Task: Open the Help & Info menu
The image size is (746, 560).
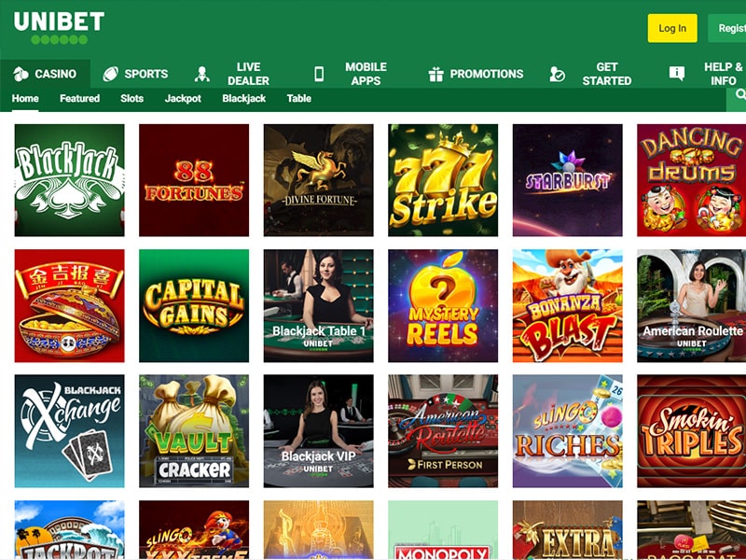Action: pyautogui.click(x=706, y=74)
